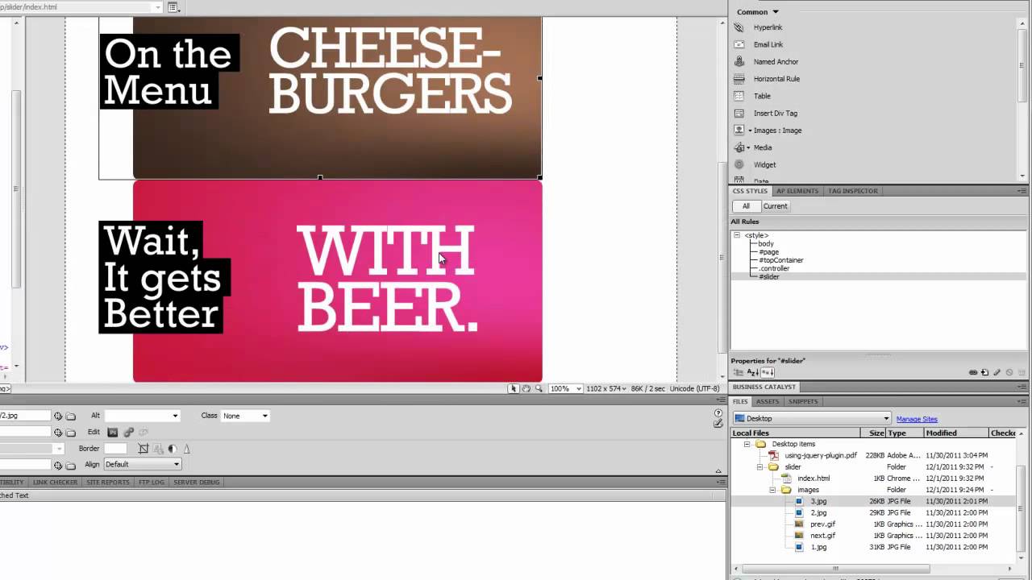Select prev.gif in the Files panel
The width and height of the screenshot is (1032, 580).
[822, 524]
